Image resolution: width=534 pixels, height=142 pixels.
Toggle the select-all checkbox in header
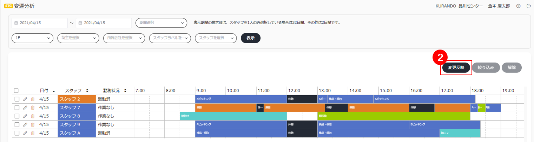pyautogui.click(x=16, y=91)
